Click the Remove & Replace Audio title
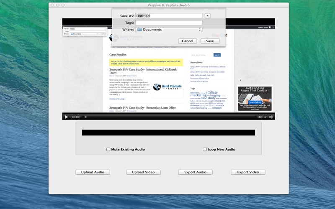 click(x=169, y=5)
